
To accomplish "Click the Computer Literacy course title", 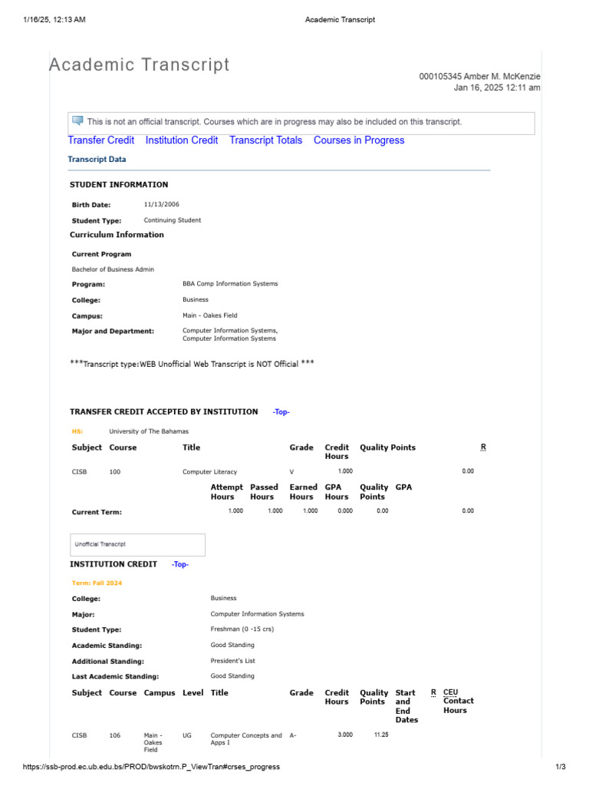I will coord(209,471).
